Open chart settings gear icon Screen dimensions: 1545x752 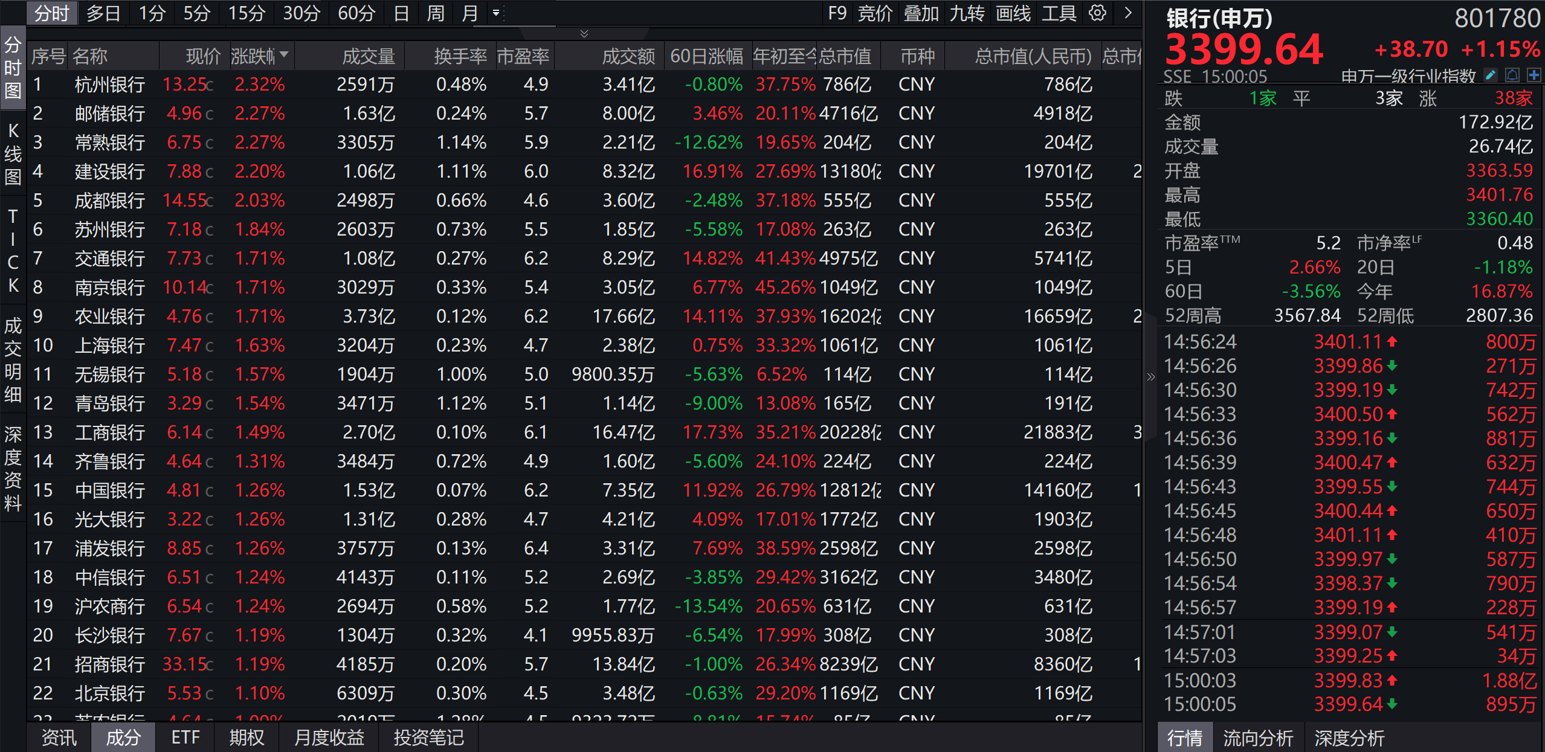pyautogui.click(x=1097, y=13)
